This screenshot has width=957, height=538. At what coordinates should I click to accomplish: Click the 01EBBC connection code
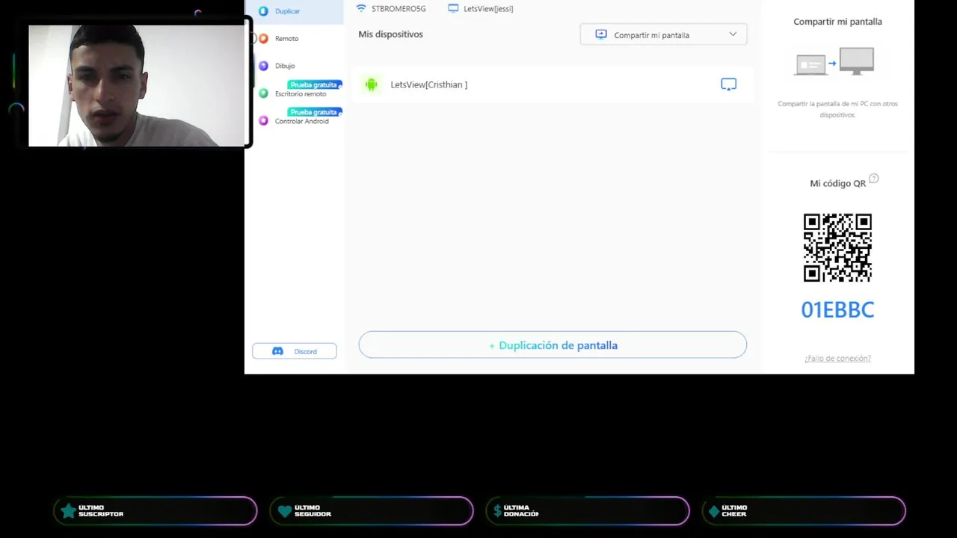coord(837,309)
